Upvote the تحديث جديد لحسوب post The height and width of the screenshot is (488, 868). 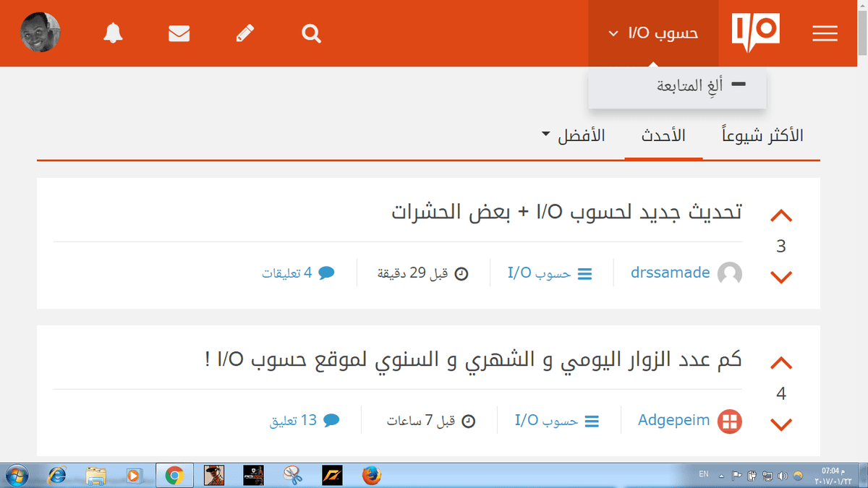pyautogui.click(x=781, y=216)
